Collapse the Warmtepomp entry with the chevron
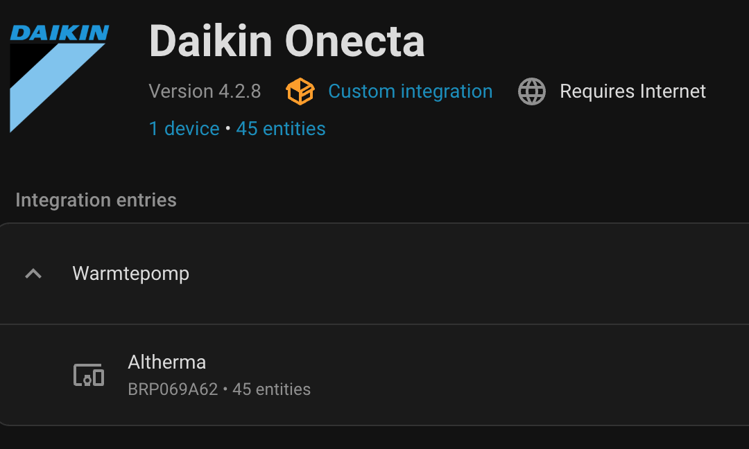The image size is (749, 449). 33,274
